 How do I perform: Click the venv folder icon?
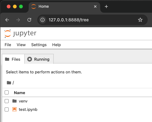14,101
